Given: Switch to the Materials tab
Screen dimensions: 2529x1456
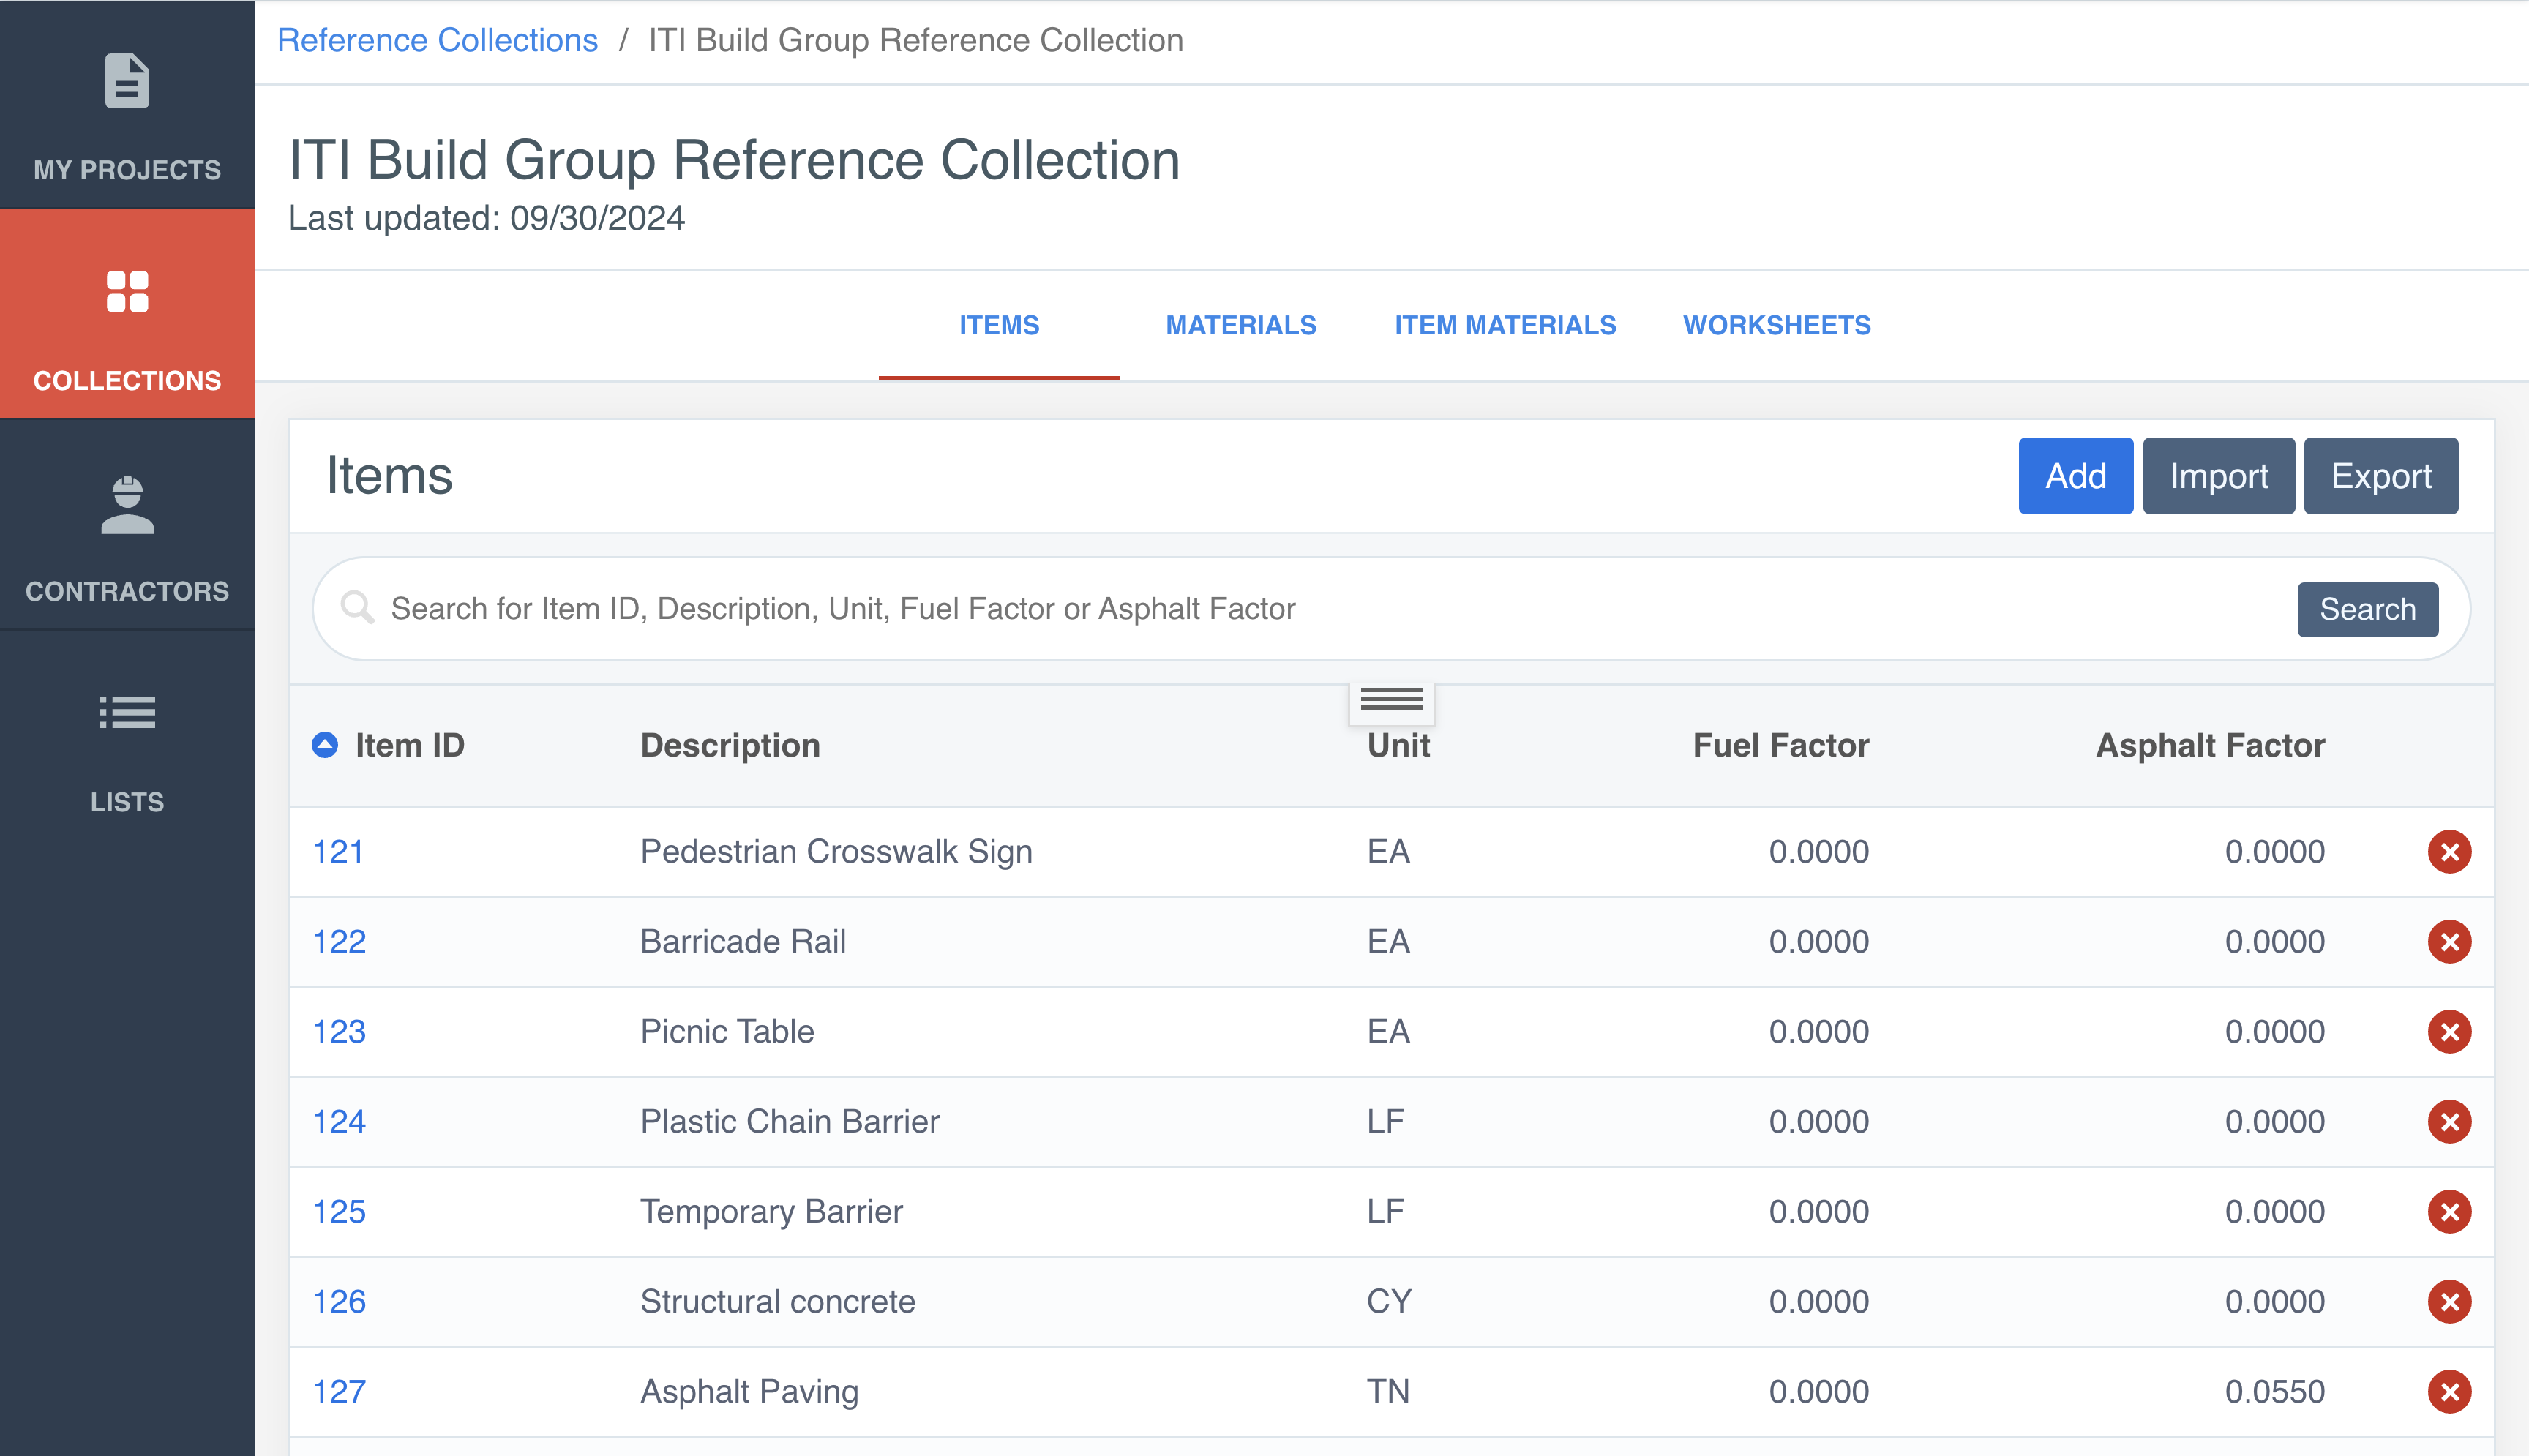Looking at the screenshot, I should 1240,325.
